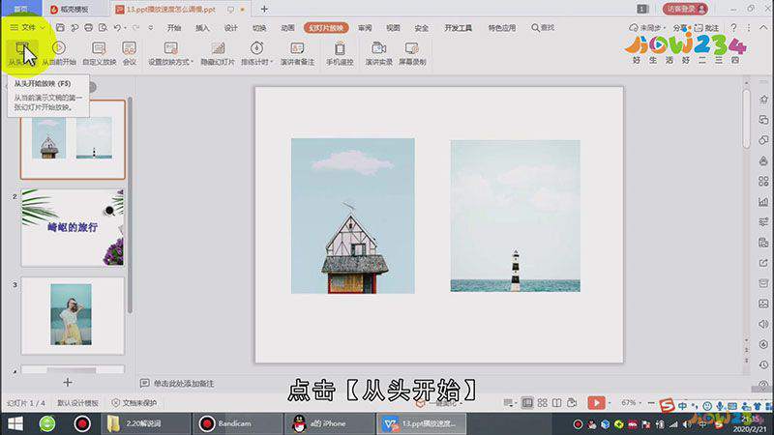The image size is (774, 435).
Task: Collapse the ribbon with chevron arrow
Action: 763,28
